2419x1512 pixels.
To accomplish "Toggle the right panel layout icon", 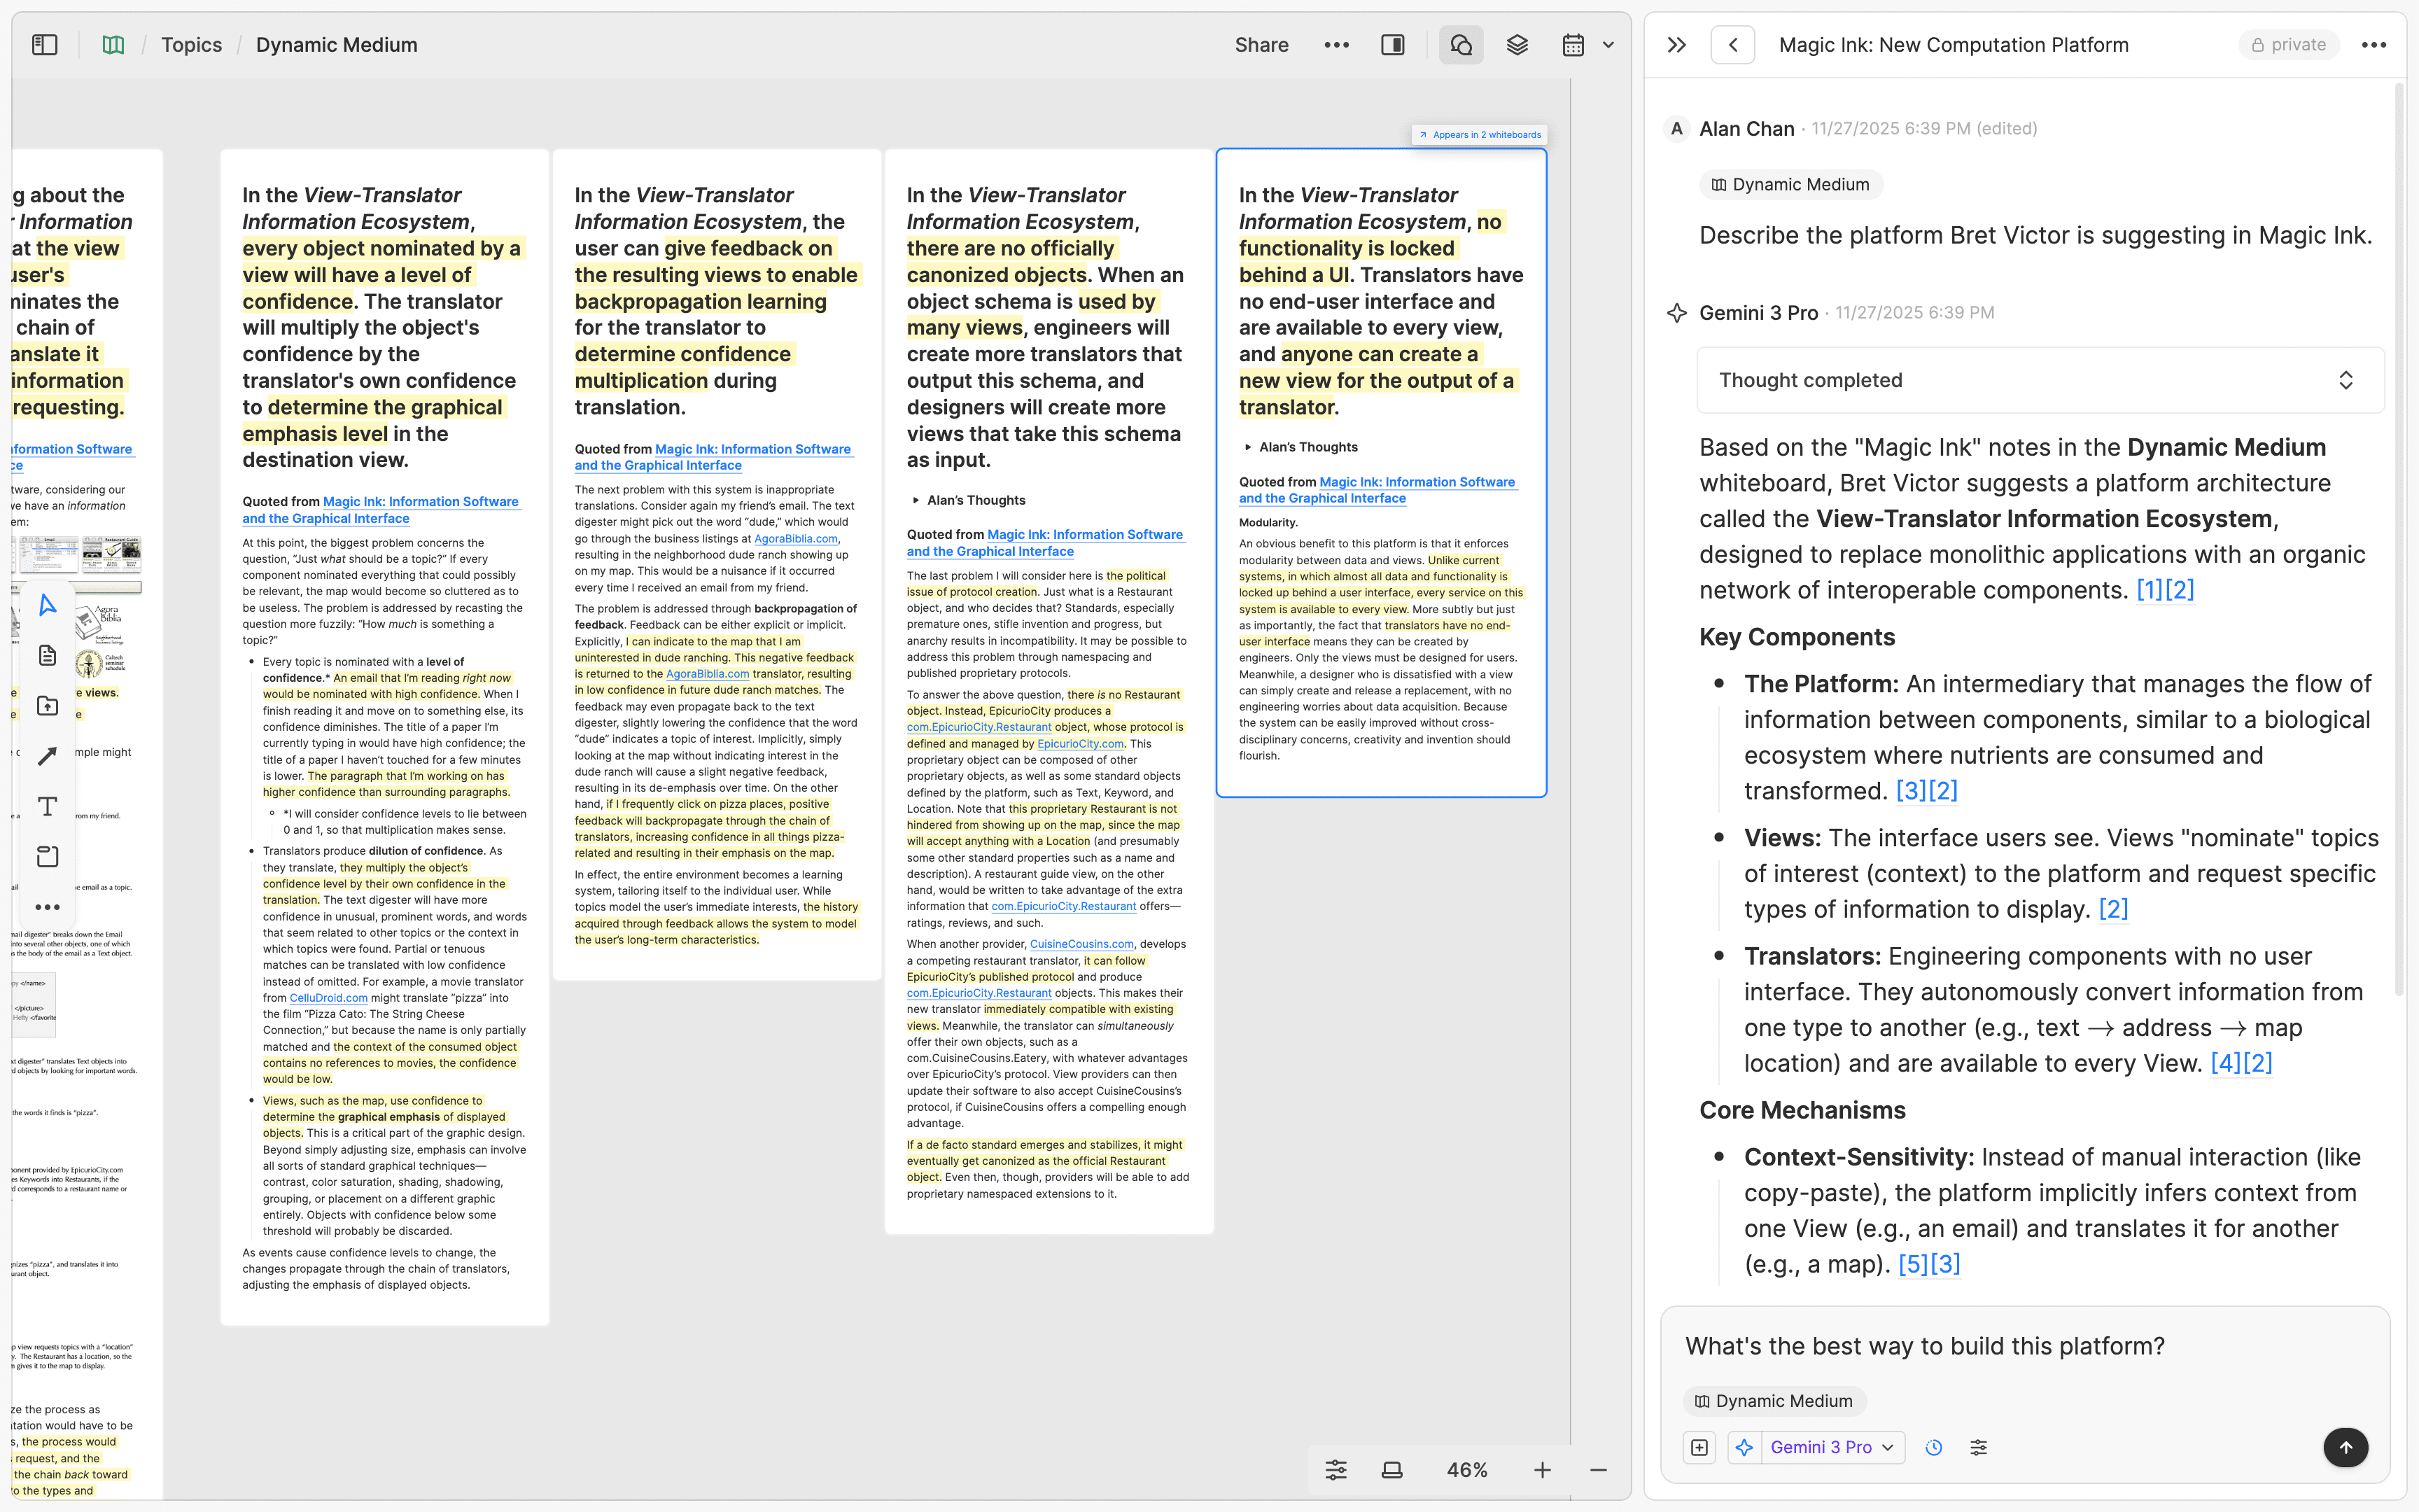I will pos(1391,44).
